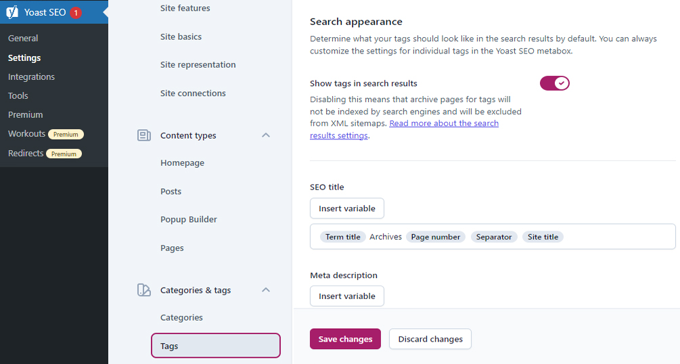Open Homepage content type settings

(x=182, y=163)
